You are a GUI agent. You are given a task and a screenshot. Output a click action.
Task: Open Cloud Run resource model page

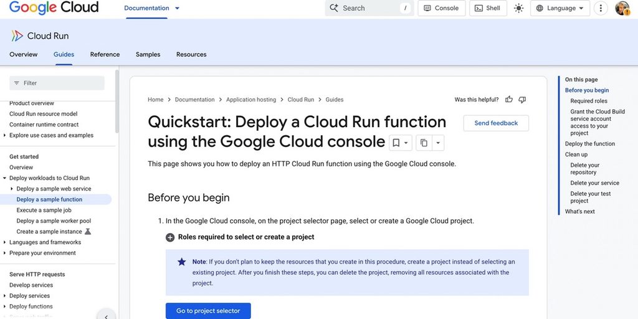click(x=44, y=114)
